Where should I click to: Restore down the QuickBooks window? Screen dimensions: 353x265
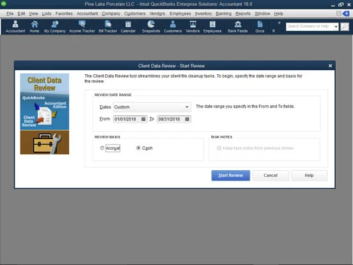tap(341, 5)
